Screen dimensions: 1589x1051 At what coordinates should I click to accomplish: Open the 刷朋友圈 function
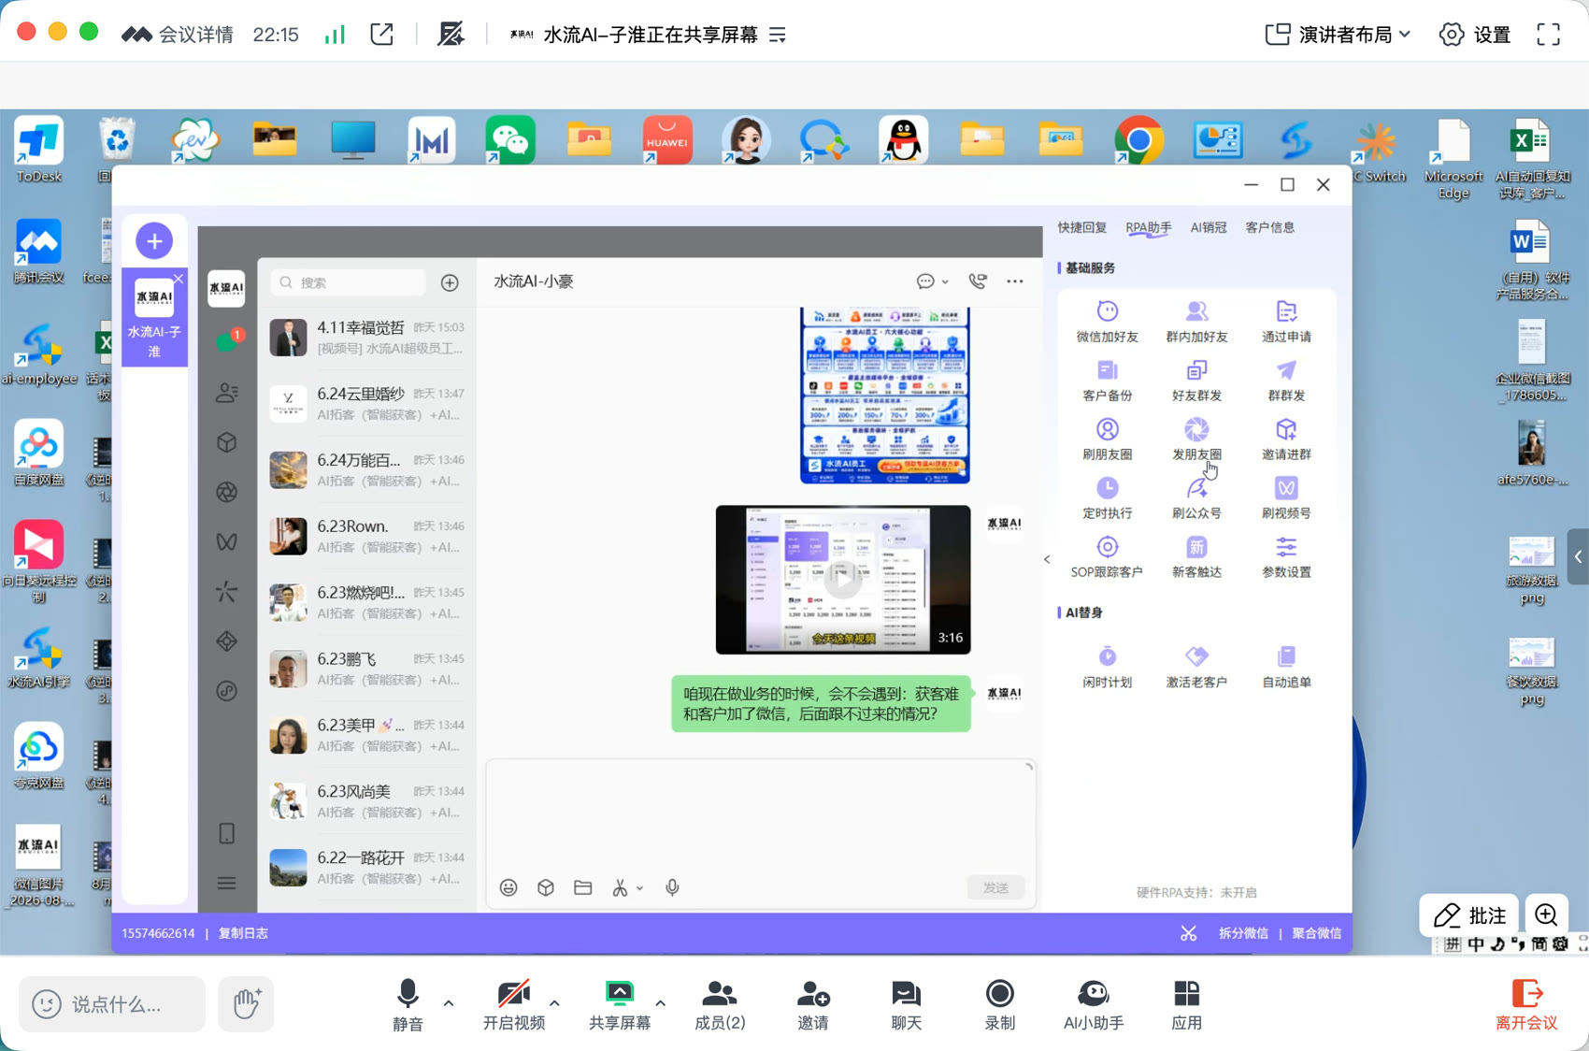coord(1107,439)
